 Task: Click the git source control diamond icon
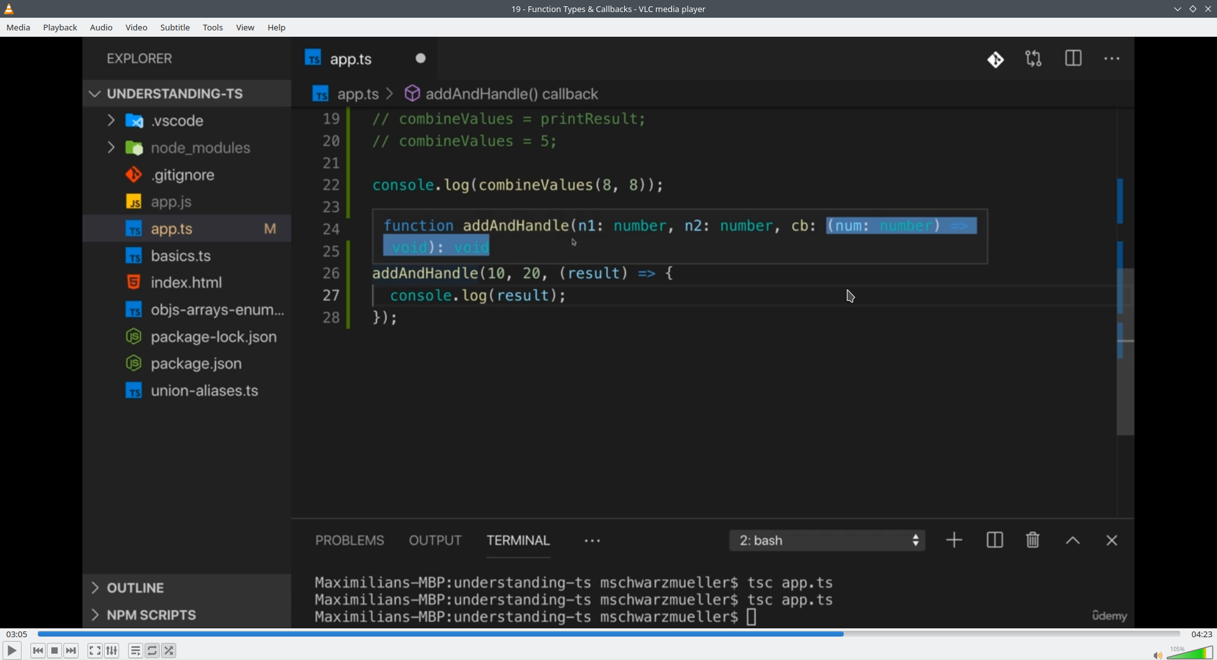click(996, 60)
